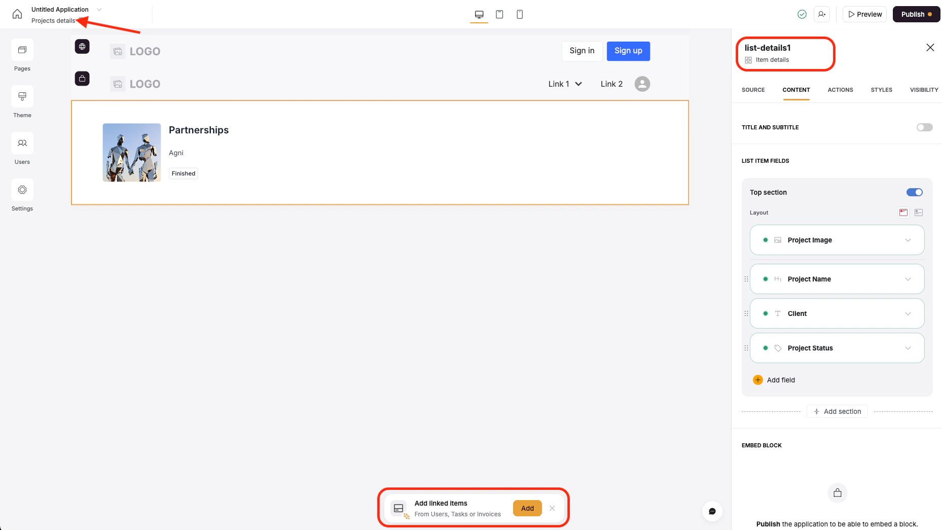Enable the Title and Subtitle toggle
Viewport: 942px width, 530px height.
coord(924,127)
